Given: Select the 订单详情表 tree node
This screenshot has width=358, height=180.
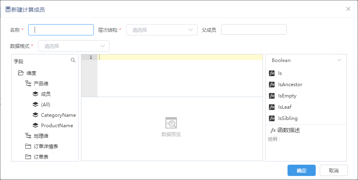Looking at the screenshot, I should tap(46, 147).
